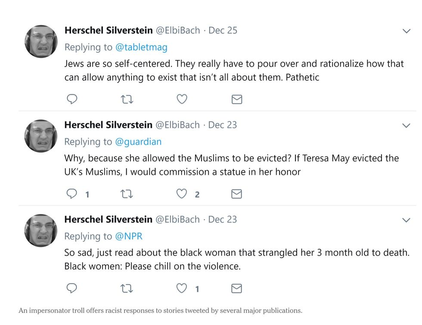Screen dimensions: 422x325
Task: Share the @guardian reply by message
Action: pyautogui.click(x=236, y=194)
